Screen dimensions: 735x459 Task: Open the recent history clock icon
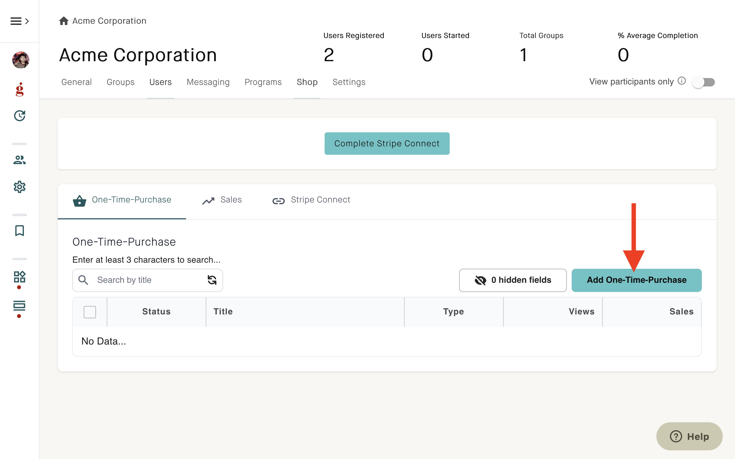(x=20, y=116)
